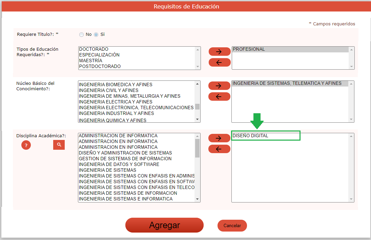The width and height of the screenshot is (371, 240).
Task: Choose POSTDOCTORADO from education types
Action: coord(137,66)
